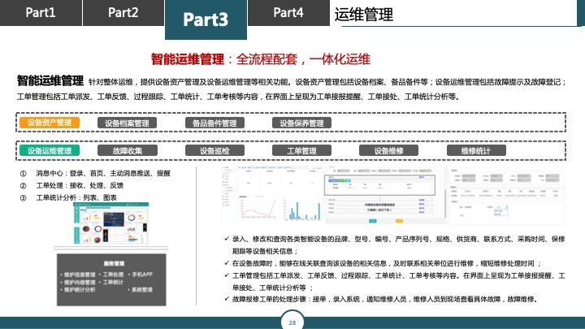Open the Part4 tab
Screen dimensions: 585x329
point(288,13)
